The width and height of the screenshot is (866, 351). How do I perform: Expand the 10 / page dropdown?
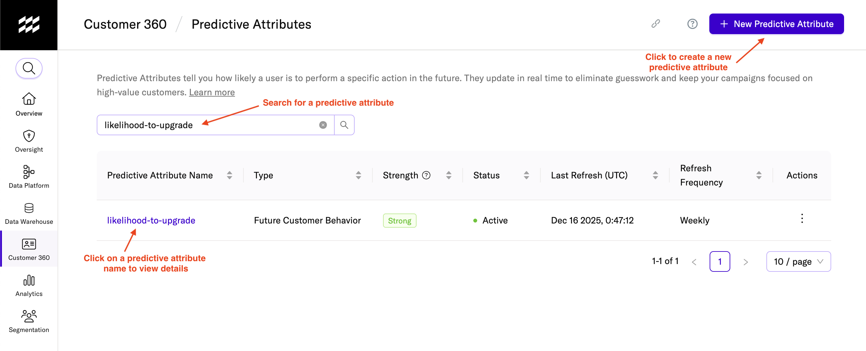(x=798, y=261)
